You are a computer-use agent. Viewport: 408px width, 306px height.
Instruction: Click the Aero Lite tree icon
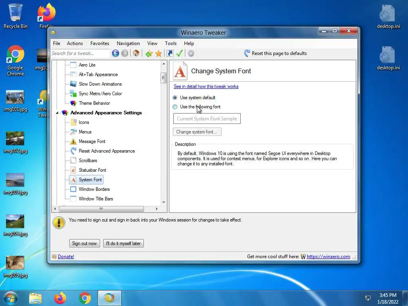tap(73, 65)
